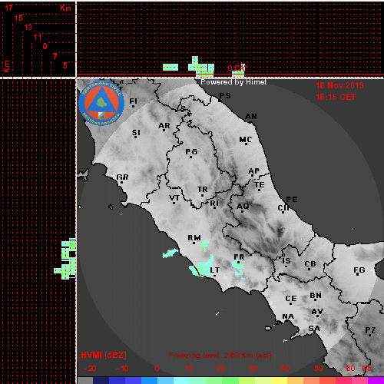Click the Protezione Civile Abruzzo logo
Viewport: 384px width, 384px height.
click(x=101, y=103)
